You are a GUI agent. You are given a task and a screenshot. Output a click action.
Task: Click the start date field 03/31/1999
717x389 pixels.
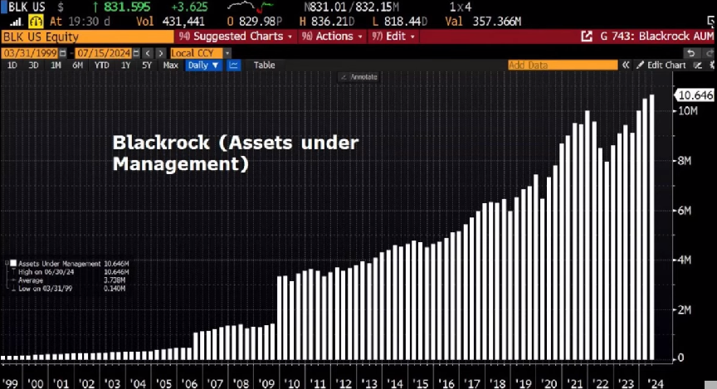pos(30,53)
